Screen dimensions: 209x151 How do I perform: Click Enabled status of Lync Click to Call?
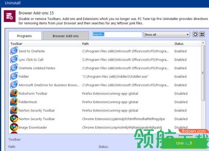coord(181,60)
